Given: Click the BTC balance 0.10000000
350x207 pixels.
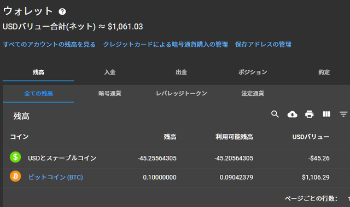Looking at the screenshot, I should (160, 177).
